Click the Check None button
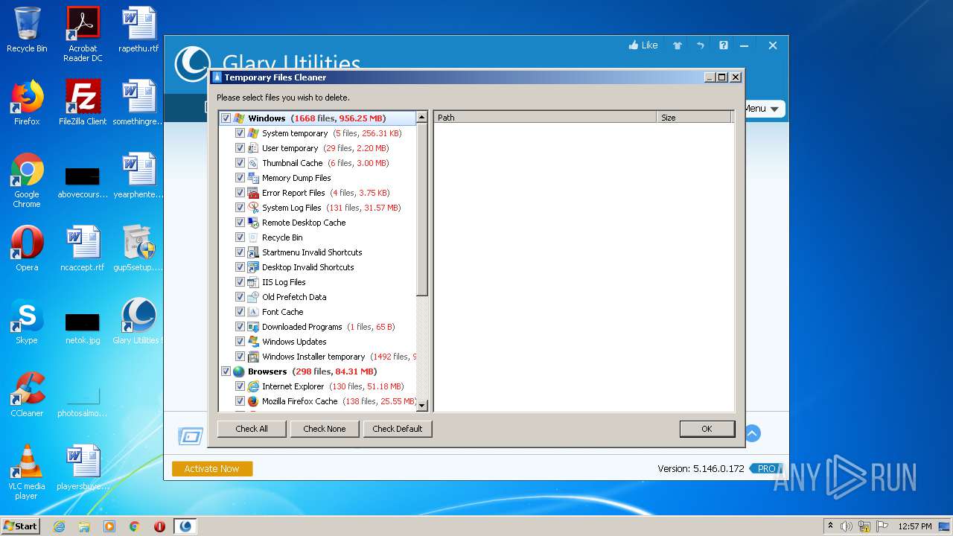This screenshot has width=953, height=536. 325,429
